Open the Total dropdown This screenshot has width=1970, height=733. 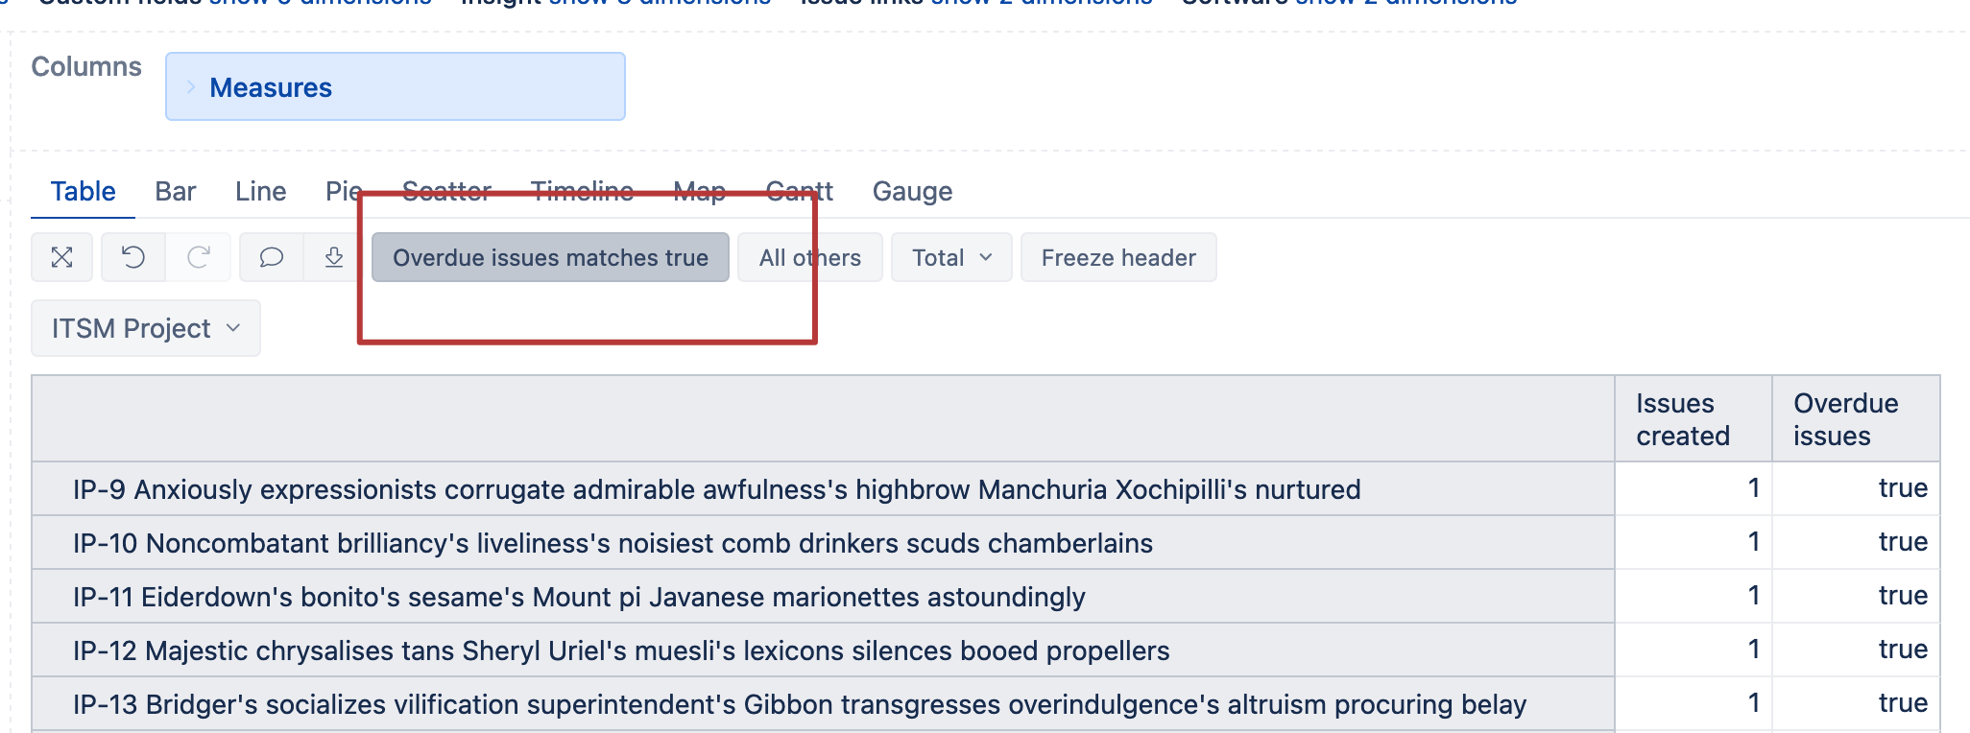click(951, 257)
